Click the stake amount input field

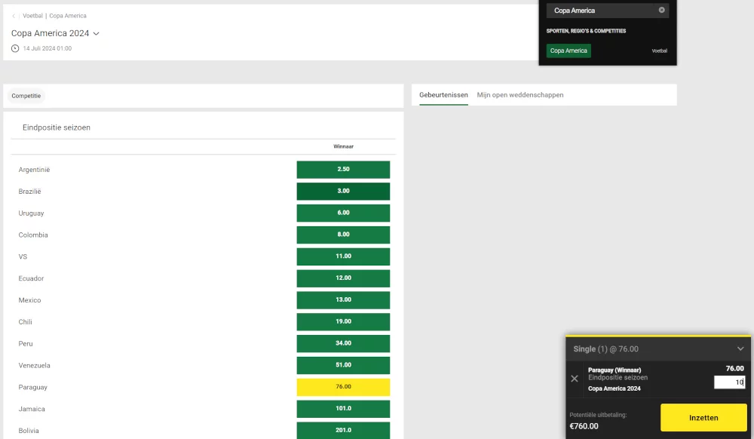tap(729, 382)
